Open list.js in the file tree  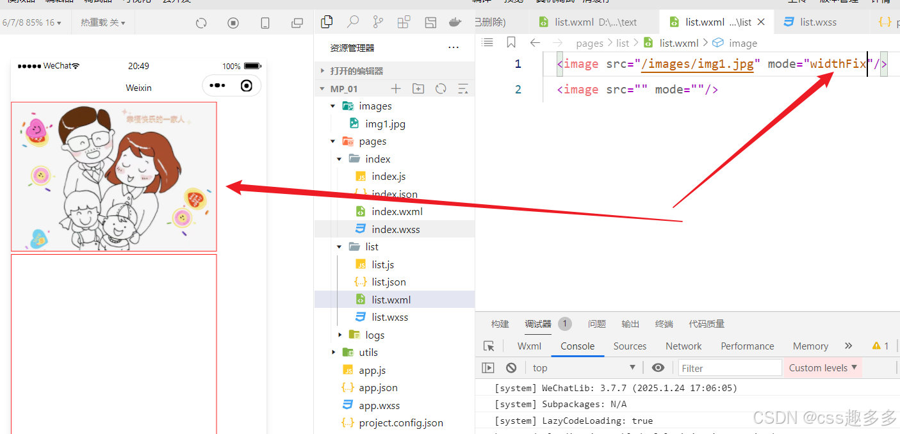[x=382, y=264]
